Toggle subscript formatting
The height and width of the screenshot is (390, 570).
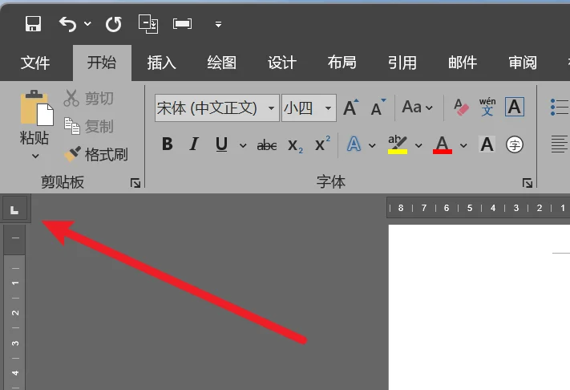[x=295, y=145]
